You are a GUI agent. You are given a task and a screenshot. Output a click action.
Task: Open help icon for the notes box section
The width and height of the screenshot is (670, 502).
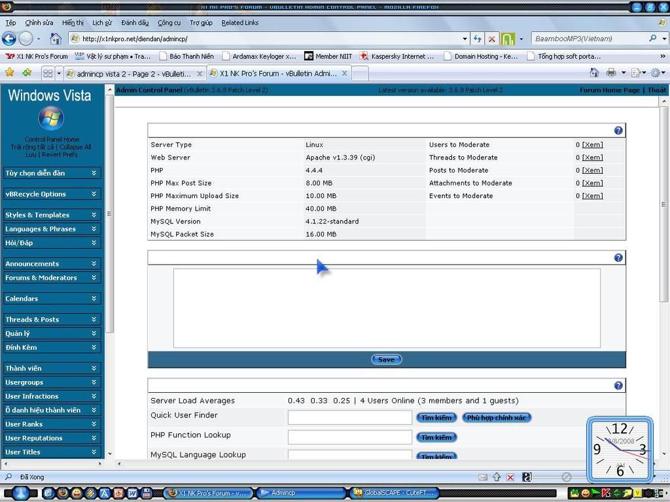(618, 258)
